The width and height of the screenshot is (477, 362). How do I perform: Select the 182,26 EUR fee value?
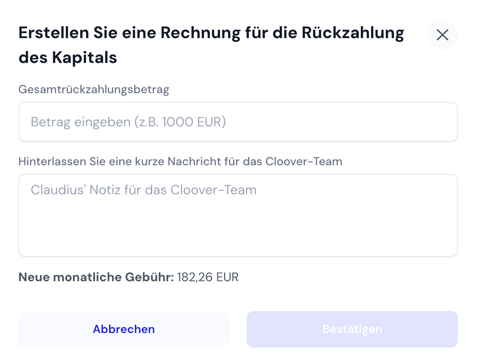(208, 277)
